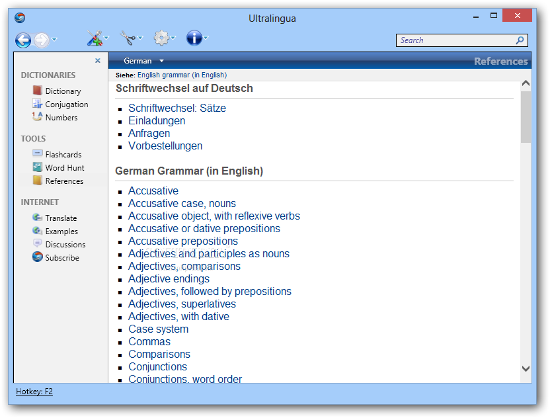Viewport: 550px width, 418px height.
Task: Open the Accusative grammar link
Action: [153, 190]
